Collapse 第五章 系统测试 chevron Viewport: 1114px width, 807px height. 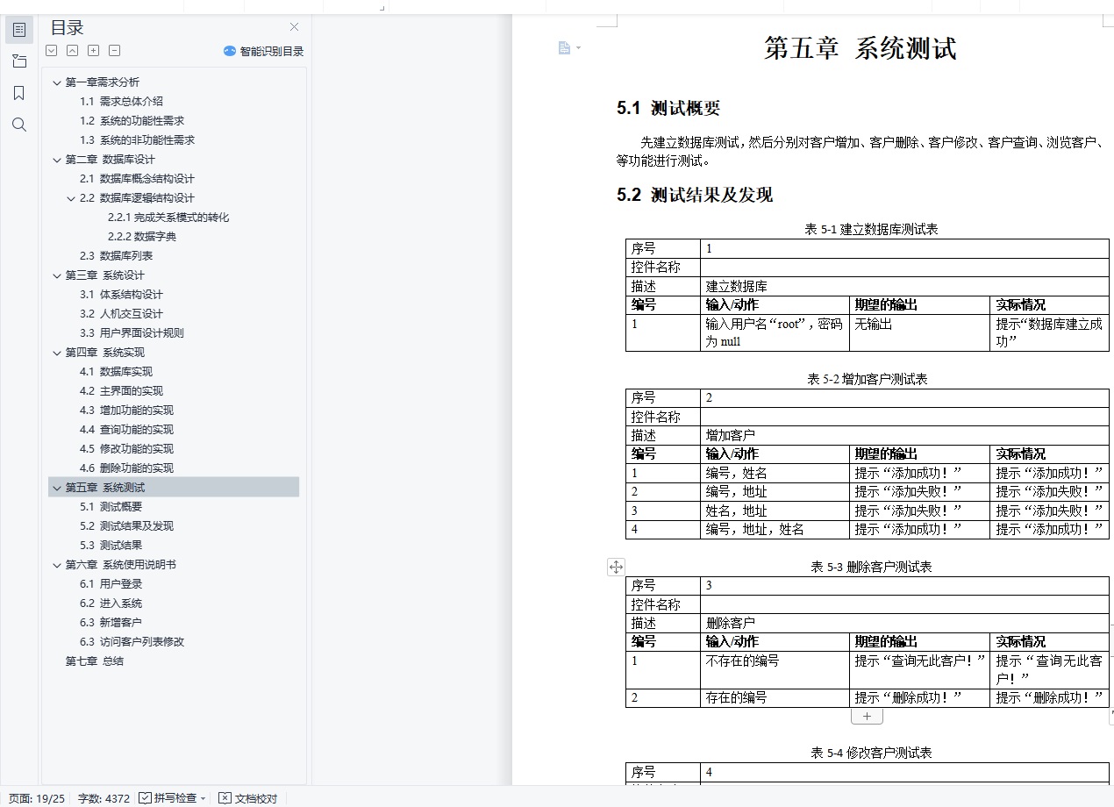[x=57, y=488]
